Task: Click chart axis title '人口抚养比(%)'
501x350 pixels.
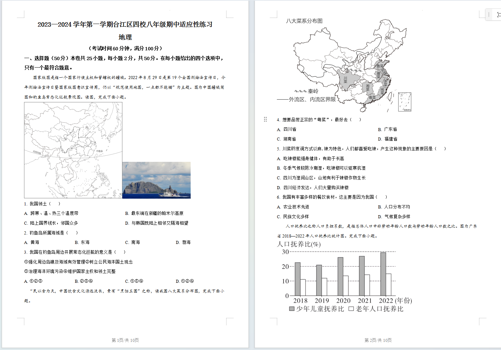Action: 299,244
